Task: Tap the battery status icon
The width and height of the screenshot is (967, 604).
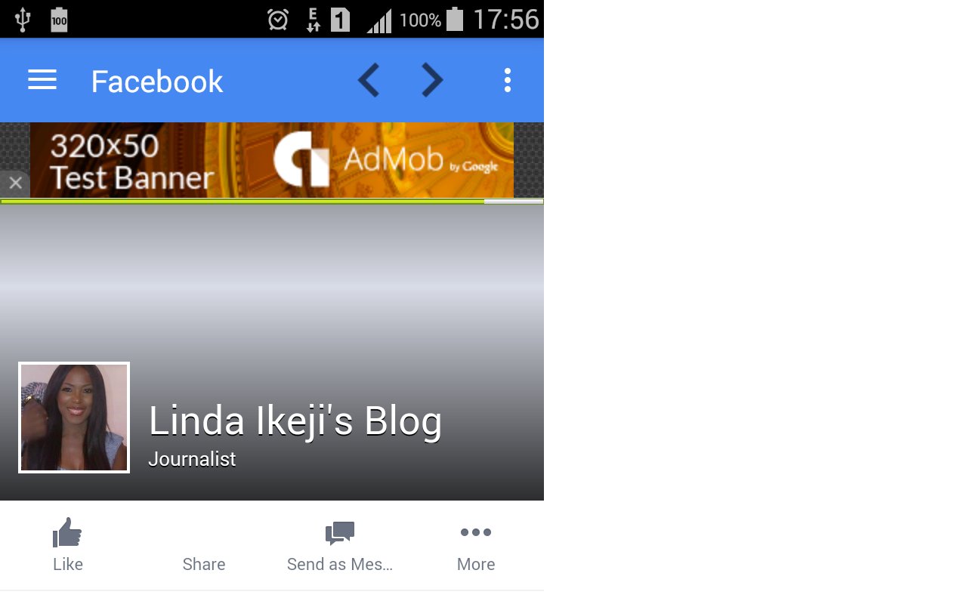Action: [x=455, y=19]
